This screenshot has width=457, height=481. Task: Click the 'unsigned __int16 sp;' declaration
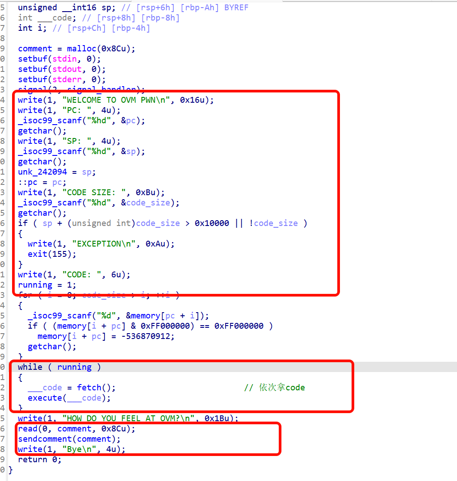click(x=67, y=7)
